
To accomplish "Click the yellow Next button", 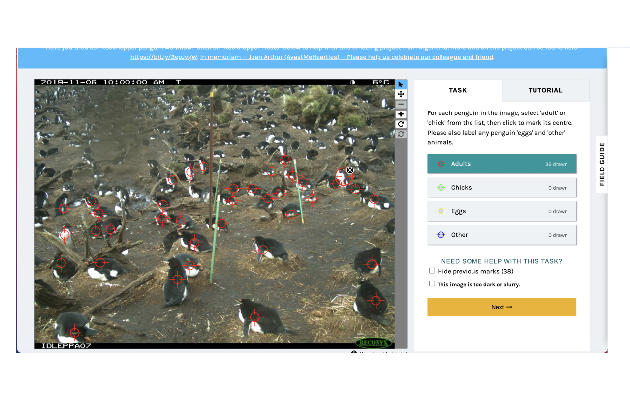I will [502, 307].
